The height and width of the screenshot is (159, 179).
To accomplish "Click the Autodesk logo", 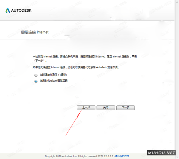I will coord(19,10).
